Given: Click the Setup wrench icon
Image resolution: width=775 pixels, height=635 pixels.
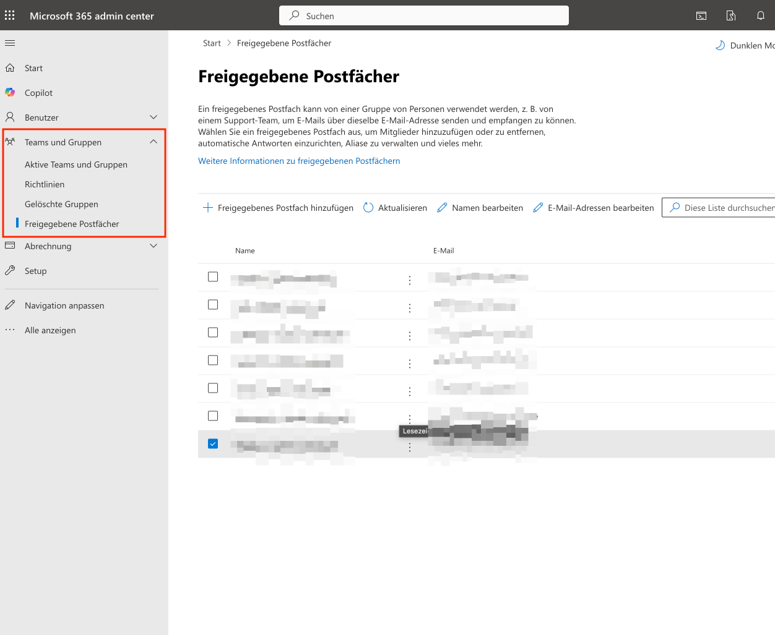Looking at the screenshot, I should click(x=10, y=271).
